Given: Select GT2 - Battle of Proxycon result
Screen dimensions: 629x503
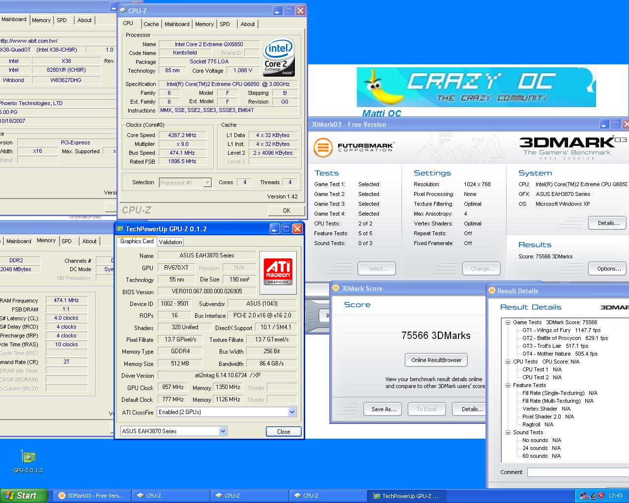Looking at the screenshot, I should point(565,338).
